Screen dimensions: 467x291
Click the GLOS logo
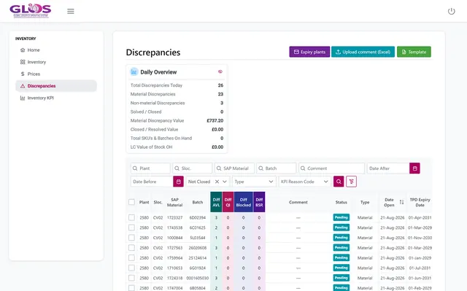click(31, 11)
